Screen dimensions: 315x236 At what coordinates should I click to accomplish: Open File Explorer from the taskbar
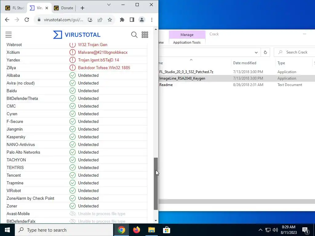pyautogui.click(x=151, y=230)
